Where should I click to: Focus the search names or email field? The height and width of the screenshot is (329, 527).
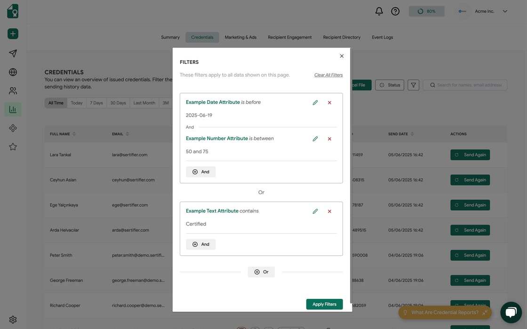tap(465, 85)
